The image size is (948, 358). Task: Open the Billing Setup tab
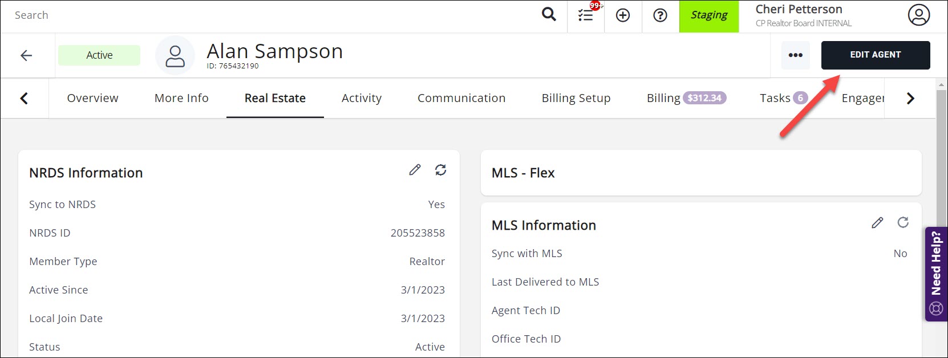coord(576,98)
